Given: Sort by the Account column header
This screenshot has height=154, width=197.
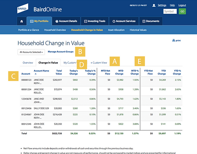Looking at the screenshot, I should [x=26, y=74].
